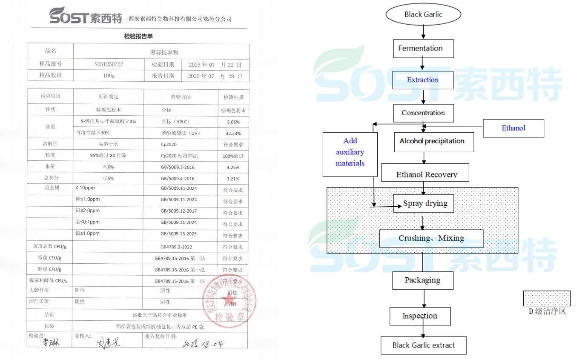Click the "铅≤2.0ppm" lead limit
The width and height of the screenshot is (588, 359).
click(88, 211)
